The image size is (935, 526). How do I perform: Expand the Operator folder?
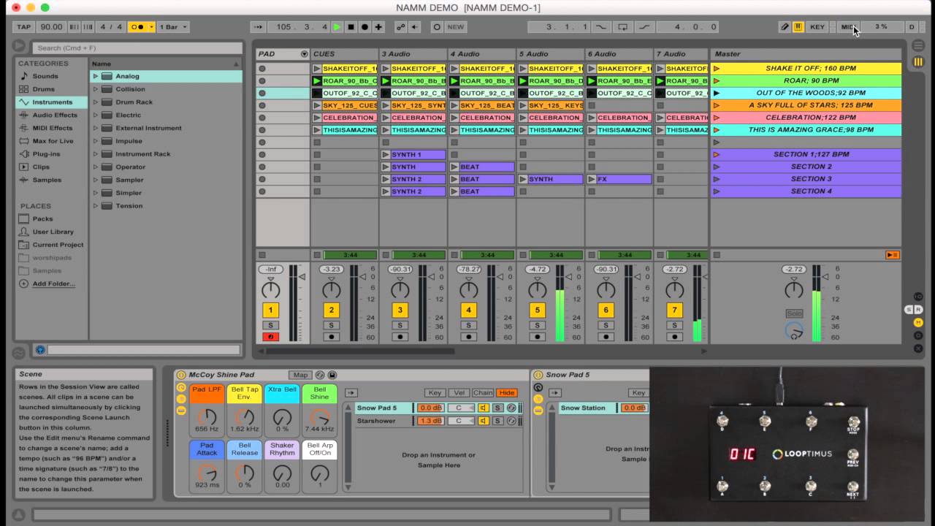95,167
